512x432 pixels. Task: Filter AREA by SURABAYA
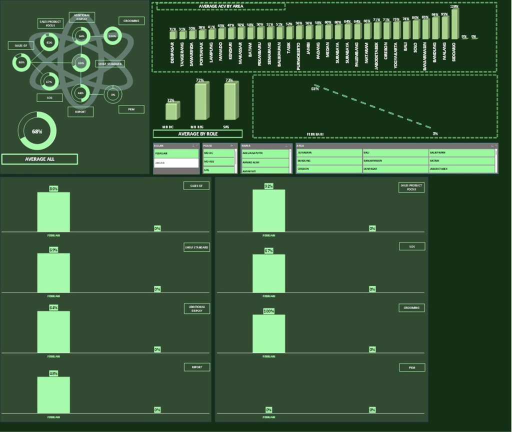point(329,152)
